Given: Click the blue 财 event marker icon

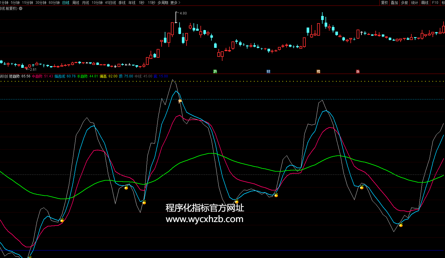Looking at the screenshot, I should click(x=268, y=72).
